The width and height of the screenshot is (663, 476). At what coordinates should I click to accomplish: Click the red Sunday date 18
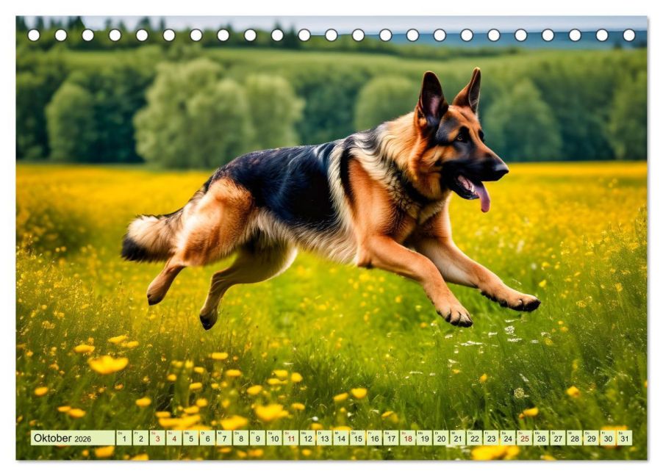pyautogui.click(x=408, y=438)
